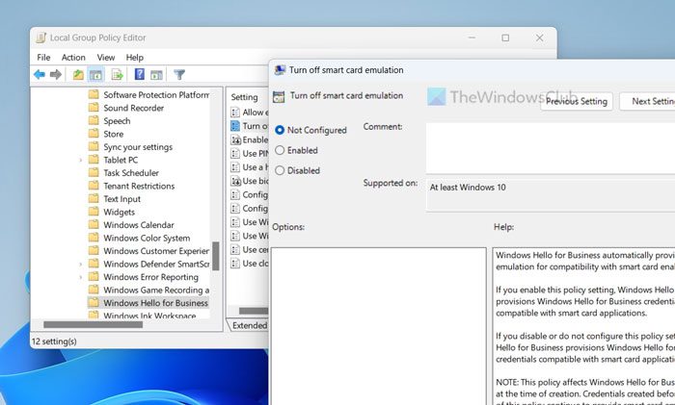Click the Setting column header
This screenshot has height=405, width=675.
tap(244, 97)
